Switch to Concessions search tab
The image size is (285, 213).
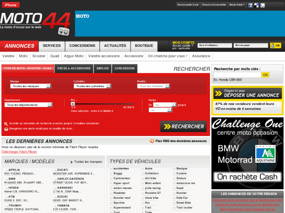tap(125, 68)
